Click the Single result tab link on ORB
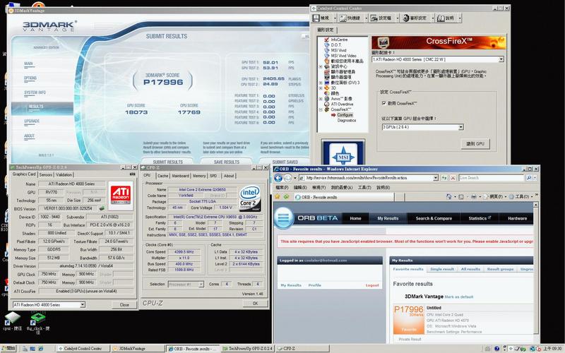Image resolution: width=565 pixels, height=353 pixels. 442,269
